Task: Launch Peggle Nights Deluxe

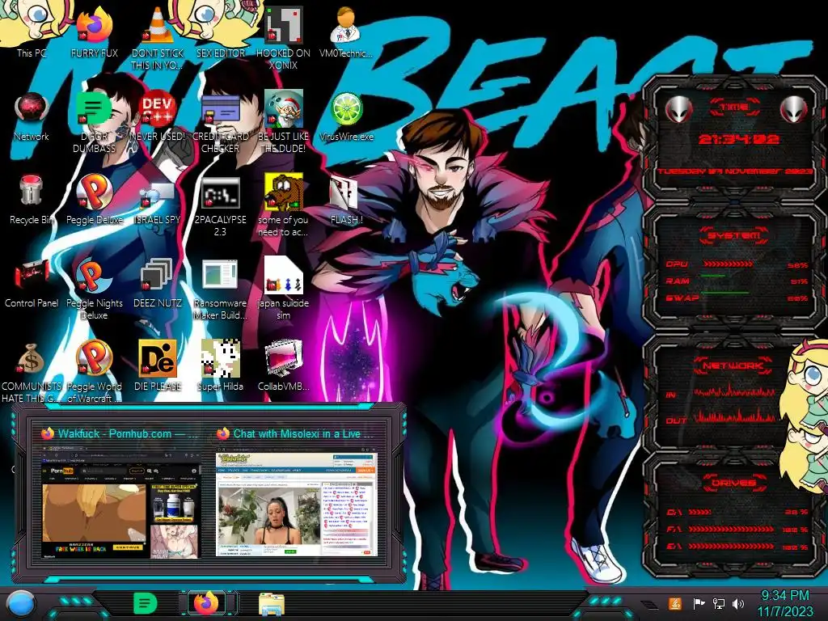Action: [x=94, y=289]
